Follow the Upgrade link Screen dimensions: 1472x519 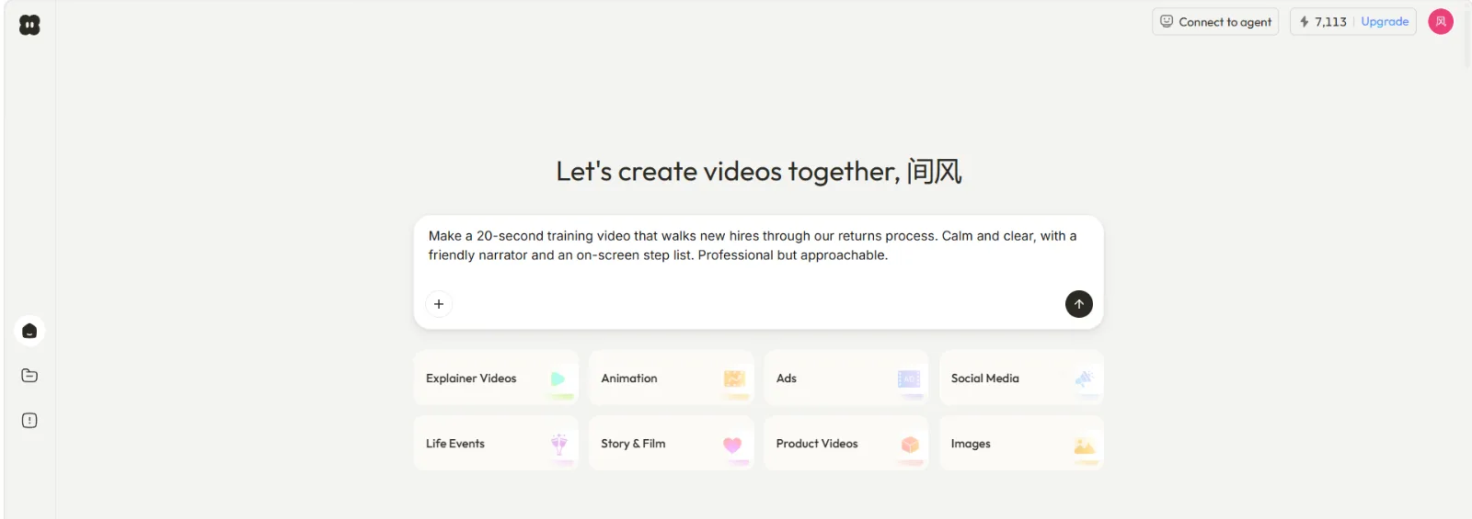1385,22
